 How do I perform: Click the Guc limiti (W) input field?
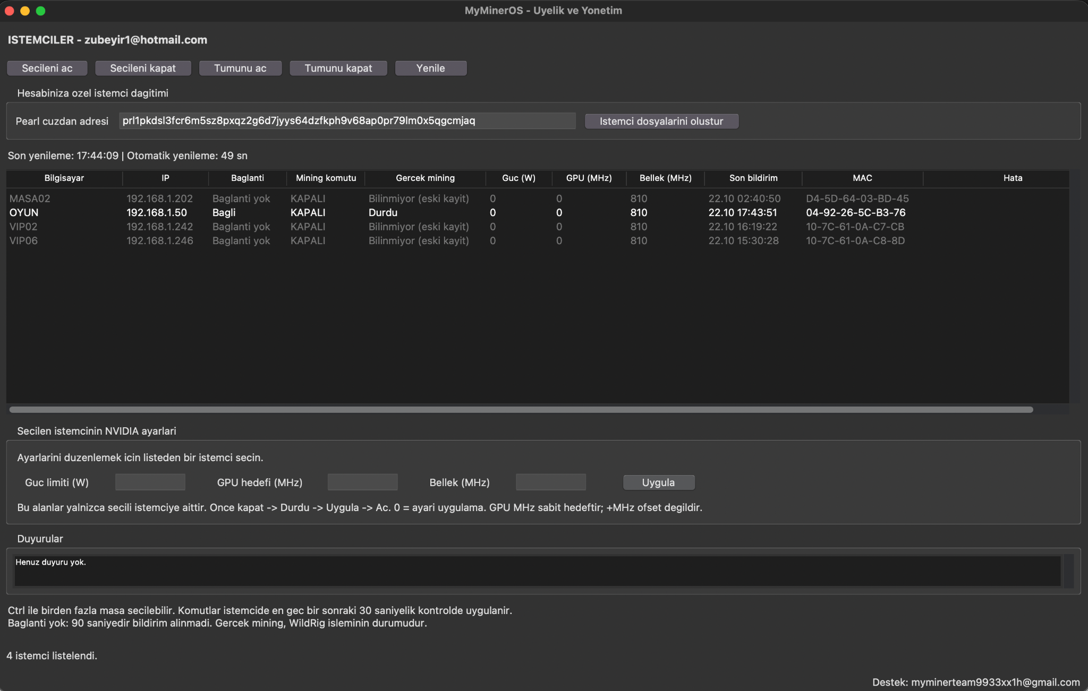coord(150,482)
